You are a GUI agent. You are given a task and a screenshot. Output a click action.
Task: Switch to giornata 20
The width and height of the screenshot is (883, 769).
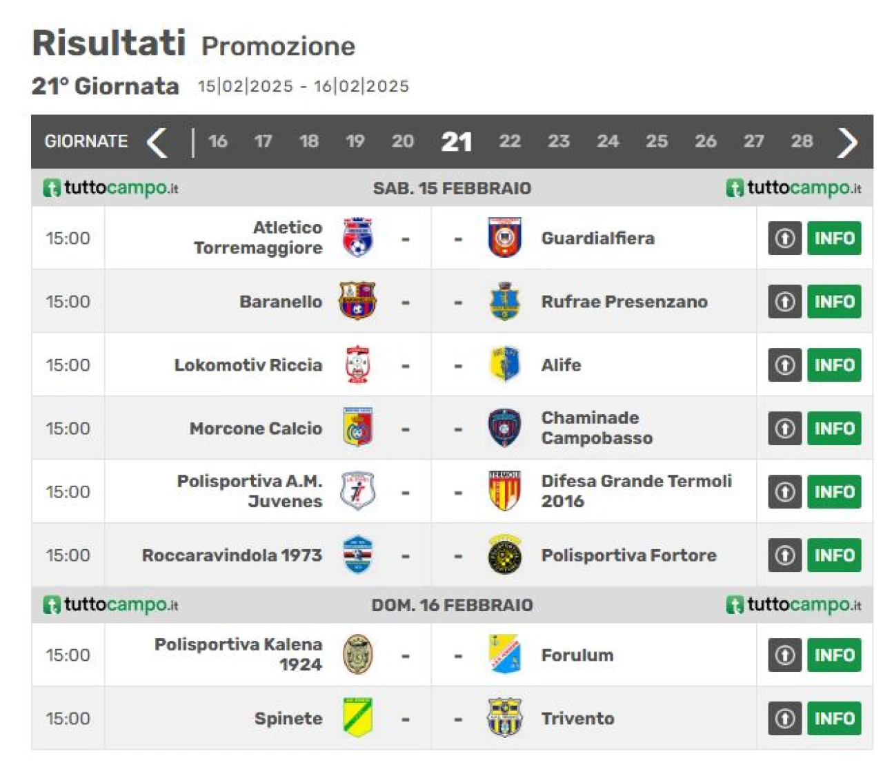point(403,141)
